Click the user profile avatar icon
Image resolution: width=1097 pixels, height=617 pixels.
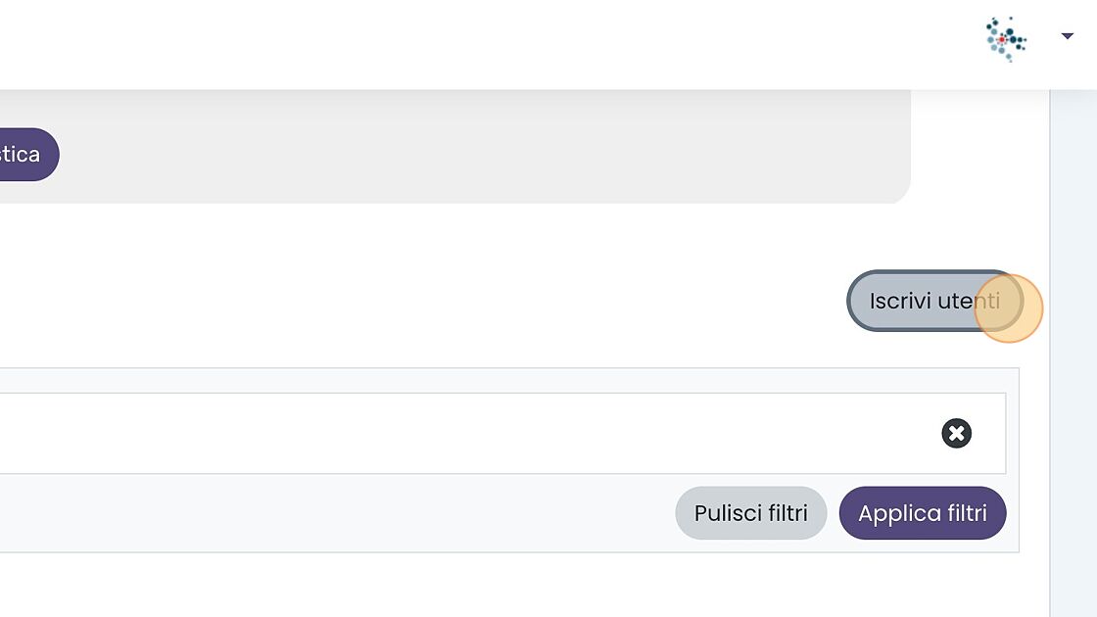pos(1006,39)
